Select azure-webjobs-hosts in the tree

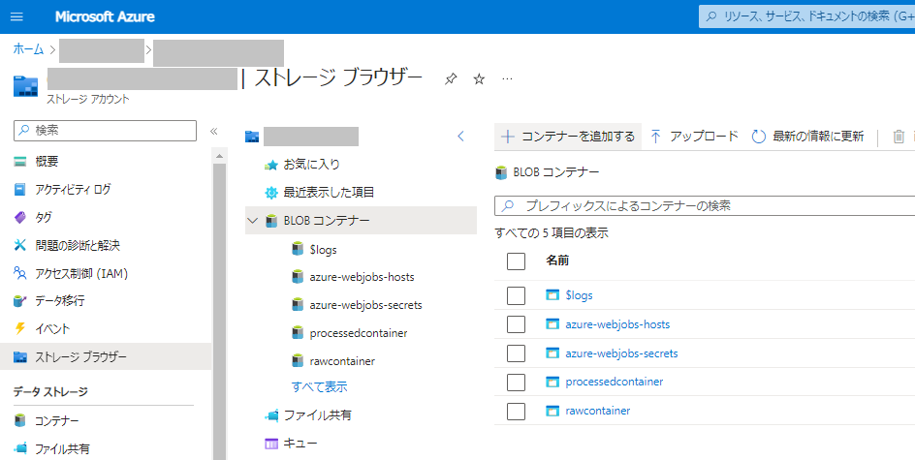362,277
